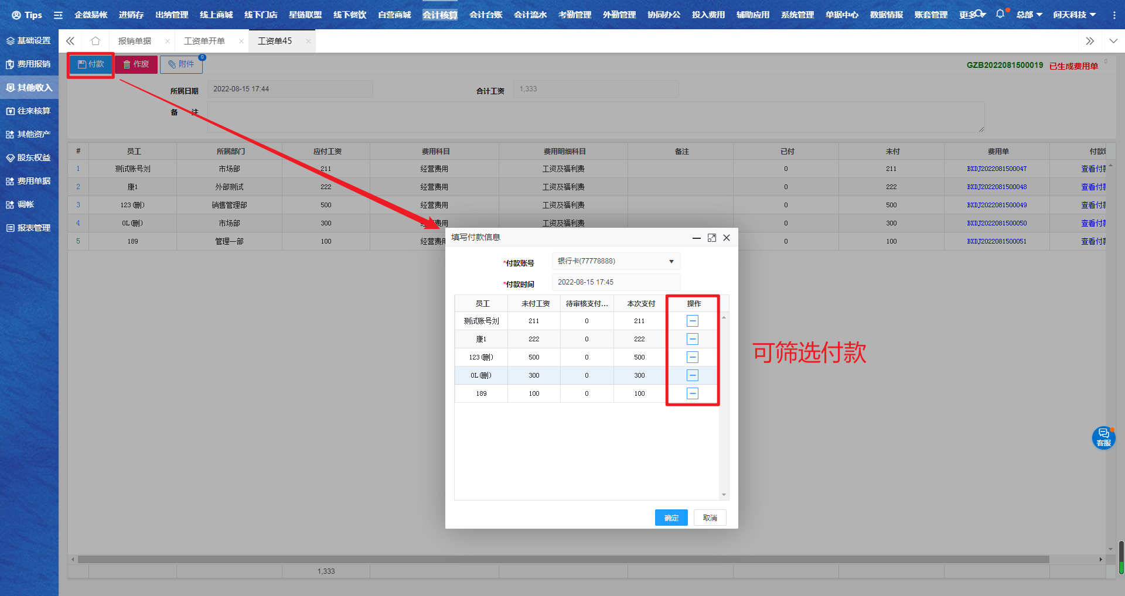Toggle the minus box for 测试账号刘 row
Image resolution: width=1125 pixels, height=596 pixels.
tap(692, 321)
